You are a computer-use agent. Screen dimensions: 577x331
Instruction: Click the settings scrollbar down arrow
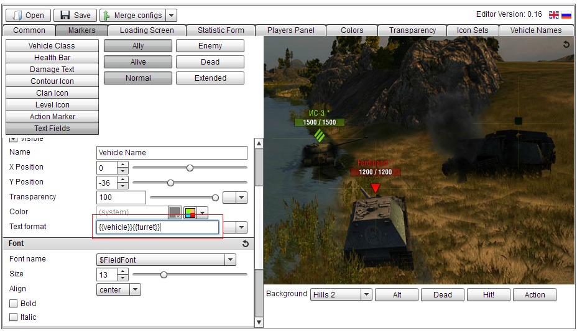click(259, 322)
